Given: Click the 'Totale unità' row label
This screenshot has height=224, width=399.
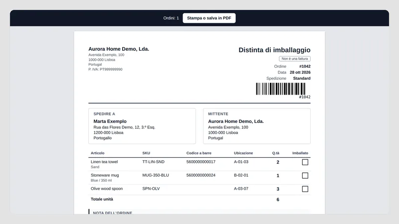Looking at the screenshot, I should tap(102, 199).
